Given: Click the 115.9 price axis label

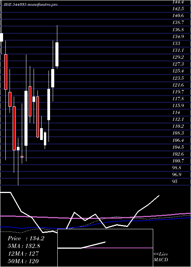Looking at the screenshot, I should click(x=178, y=105).
